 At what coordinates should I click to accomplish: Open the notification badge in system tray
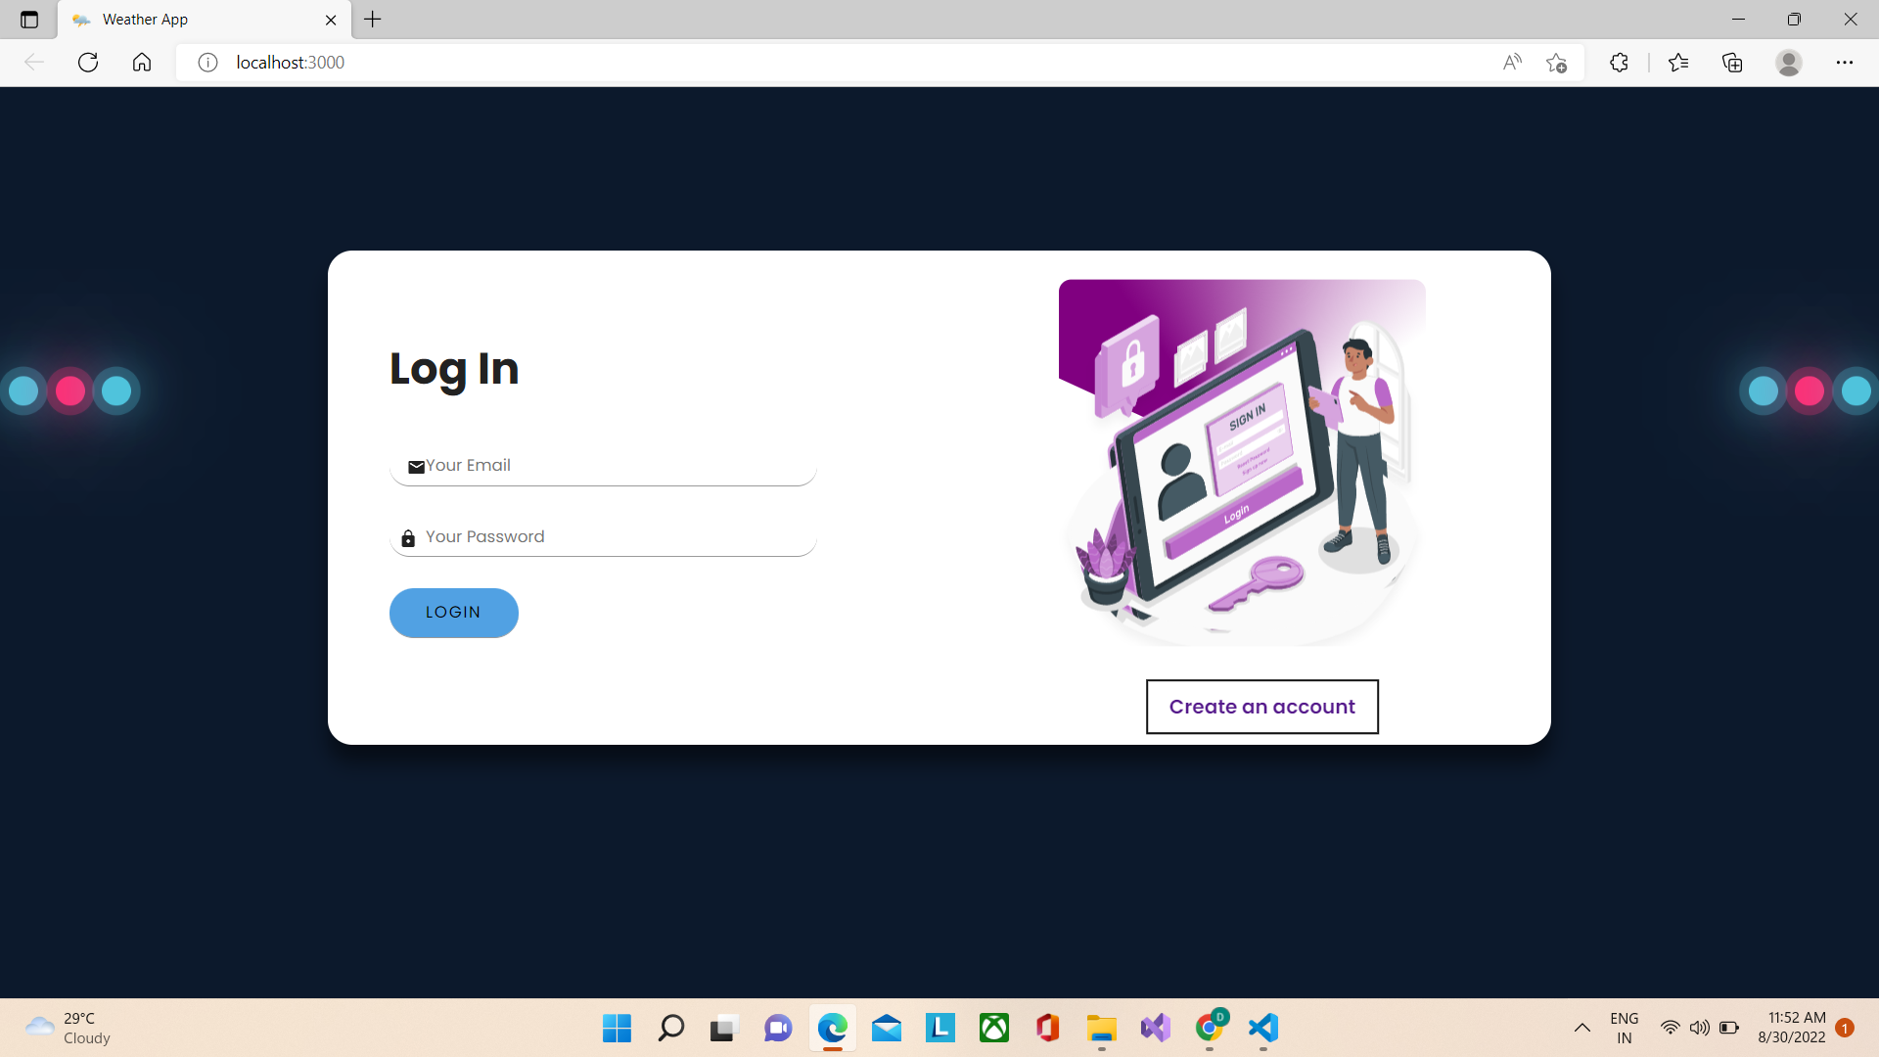(1845, 1029)
